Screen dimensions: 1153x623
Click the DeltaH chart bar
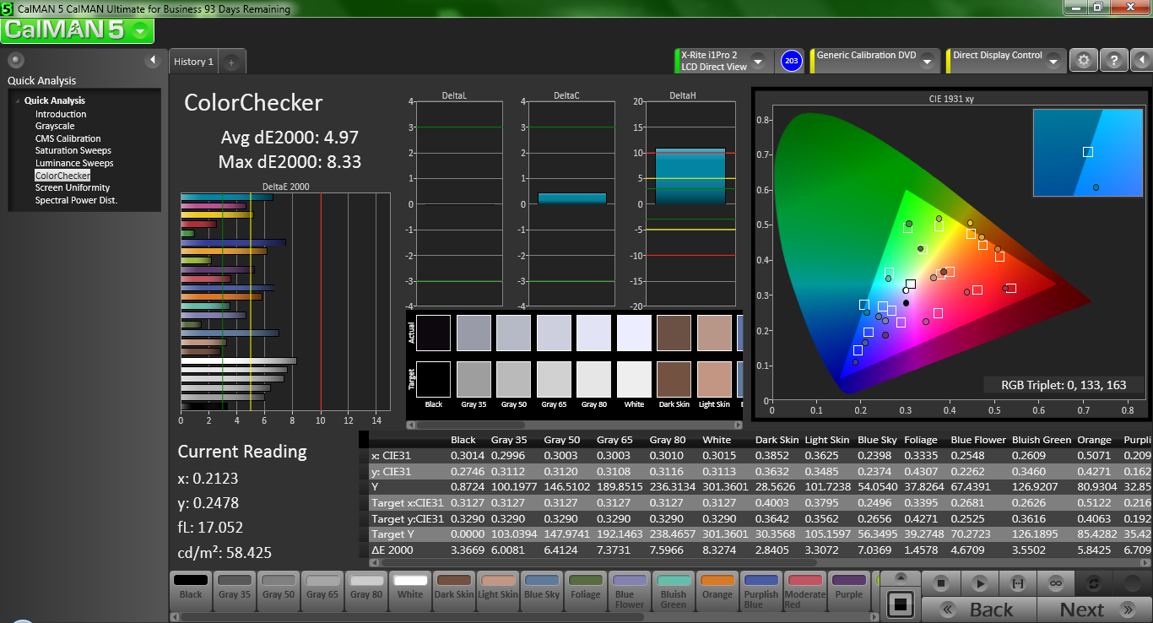[x=690, y=176]
